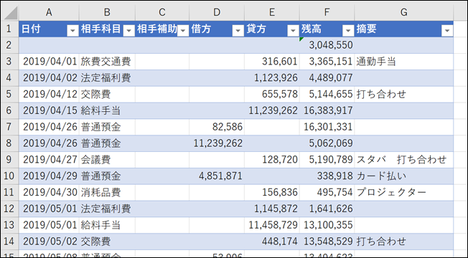Image resolution: width=468 pixels, height=258 pixels.
Task: Open the 日付 filter dropdown
Action: (x=72, y=30)
